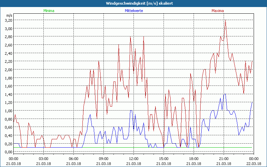Click the m/s unit label
Image resolution: width=267 pixels, height=167 pixels.
click(x=9, y=15)
